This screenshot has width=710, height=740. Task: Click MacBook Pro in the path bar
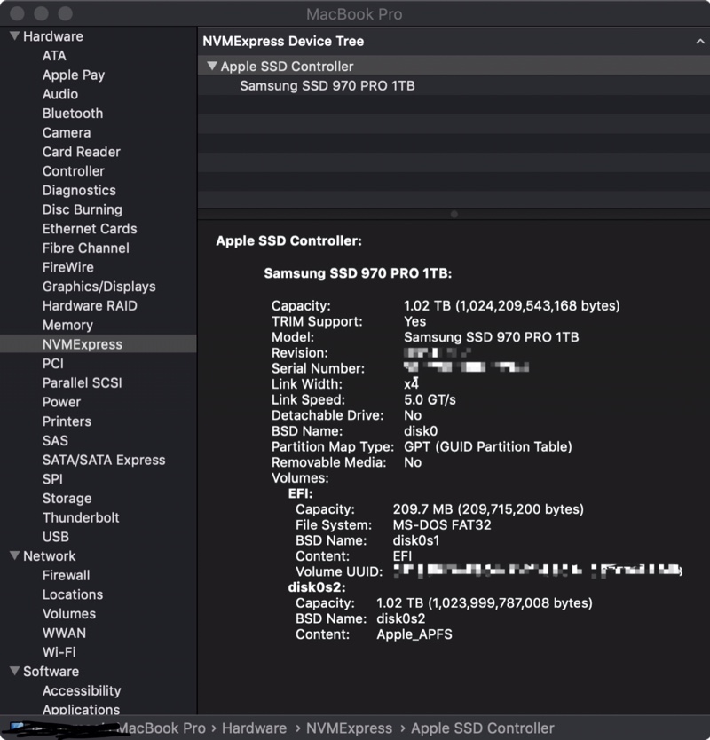click(x=161, y=728)
